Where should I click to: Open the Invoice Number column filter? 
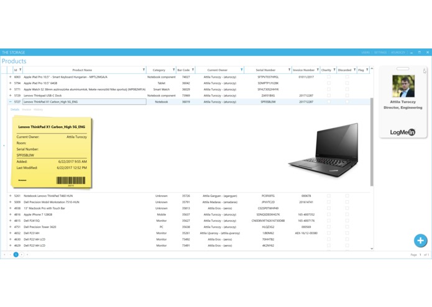tap(318, 70)
